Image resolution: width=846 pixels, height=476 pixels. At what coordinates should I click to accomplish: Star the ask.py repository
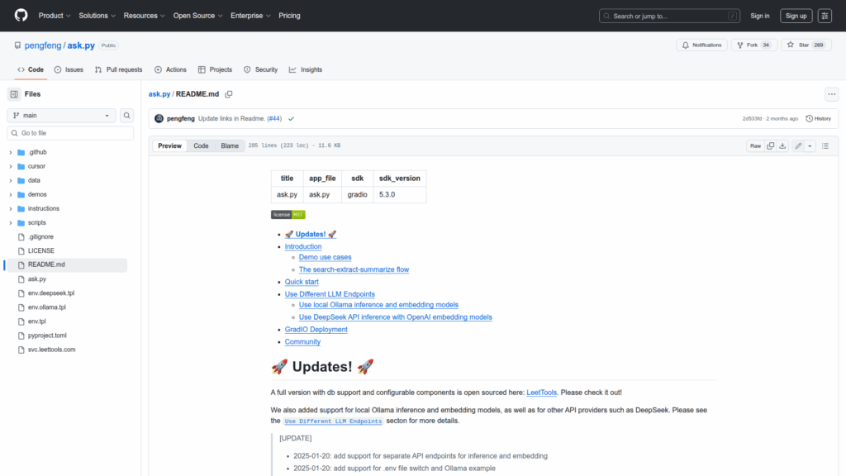click(x=806, y=45)
